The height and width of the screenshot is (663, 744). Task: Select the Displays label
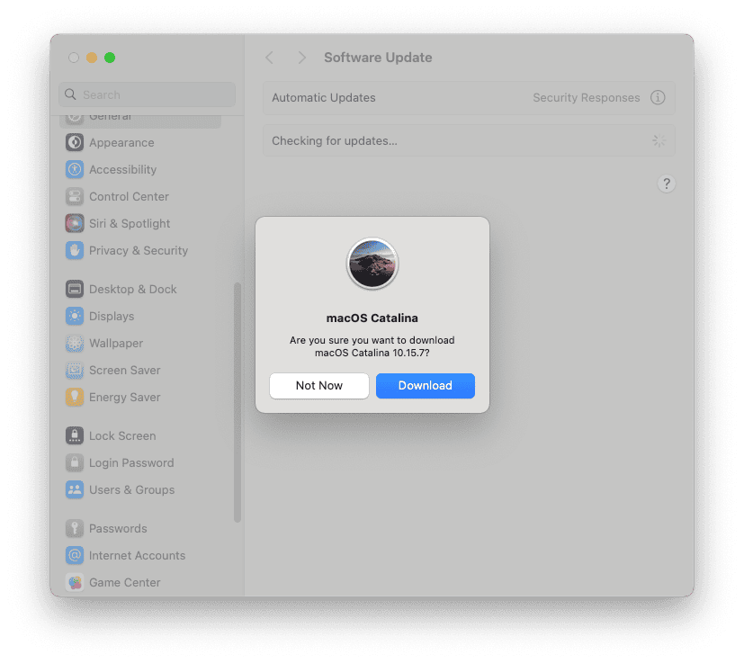(x=112, y=316)
